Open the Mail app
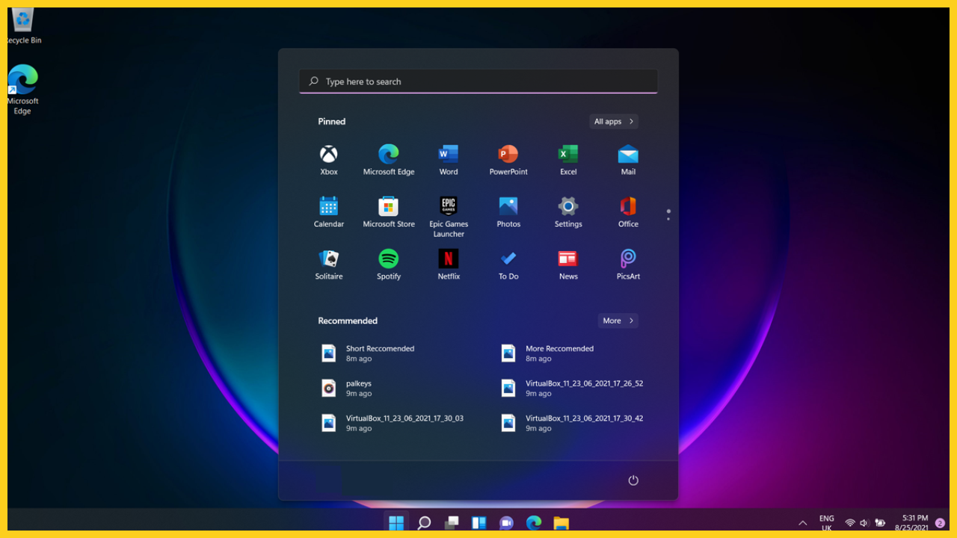This screenshot has width=957, height=538. coord(628,161)
